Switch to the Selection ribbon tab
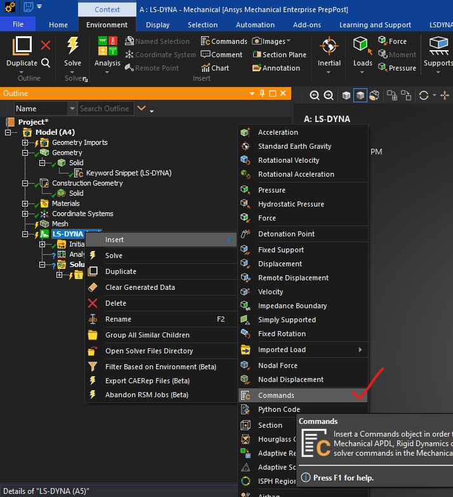 [202, 25]
